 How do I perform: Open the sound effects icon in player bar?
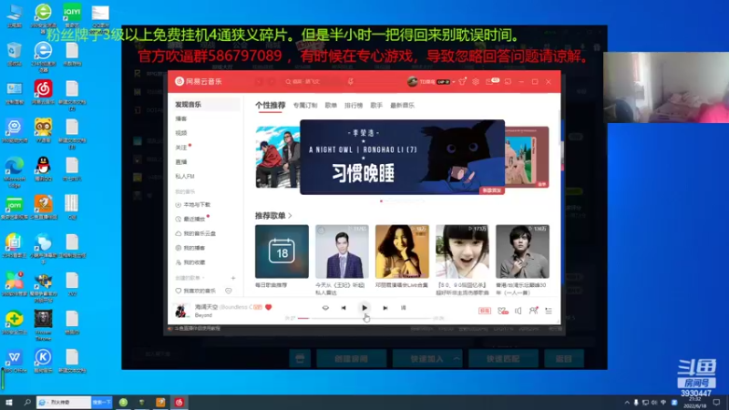coord(503,311)
